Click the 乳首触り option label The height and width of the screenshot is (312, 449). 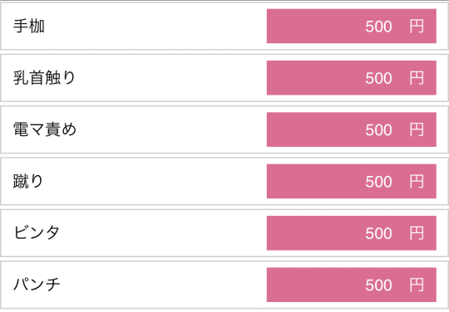pos(44,78)
